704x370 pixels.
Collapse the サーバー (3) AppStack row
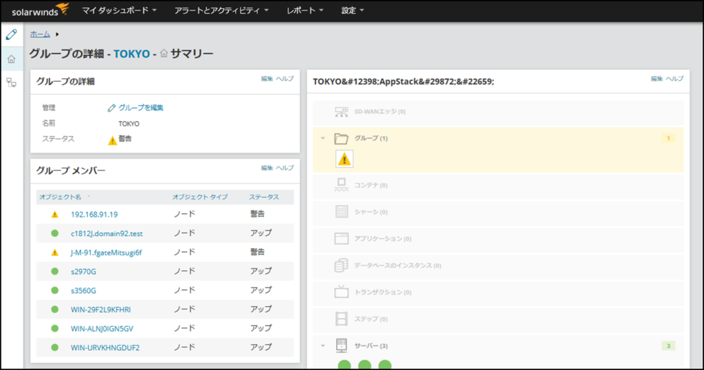tap(323, 346)
